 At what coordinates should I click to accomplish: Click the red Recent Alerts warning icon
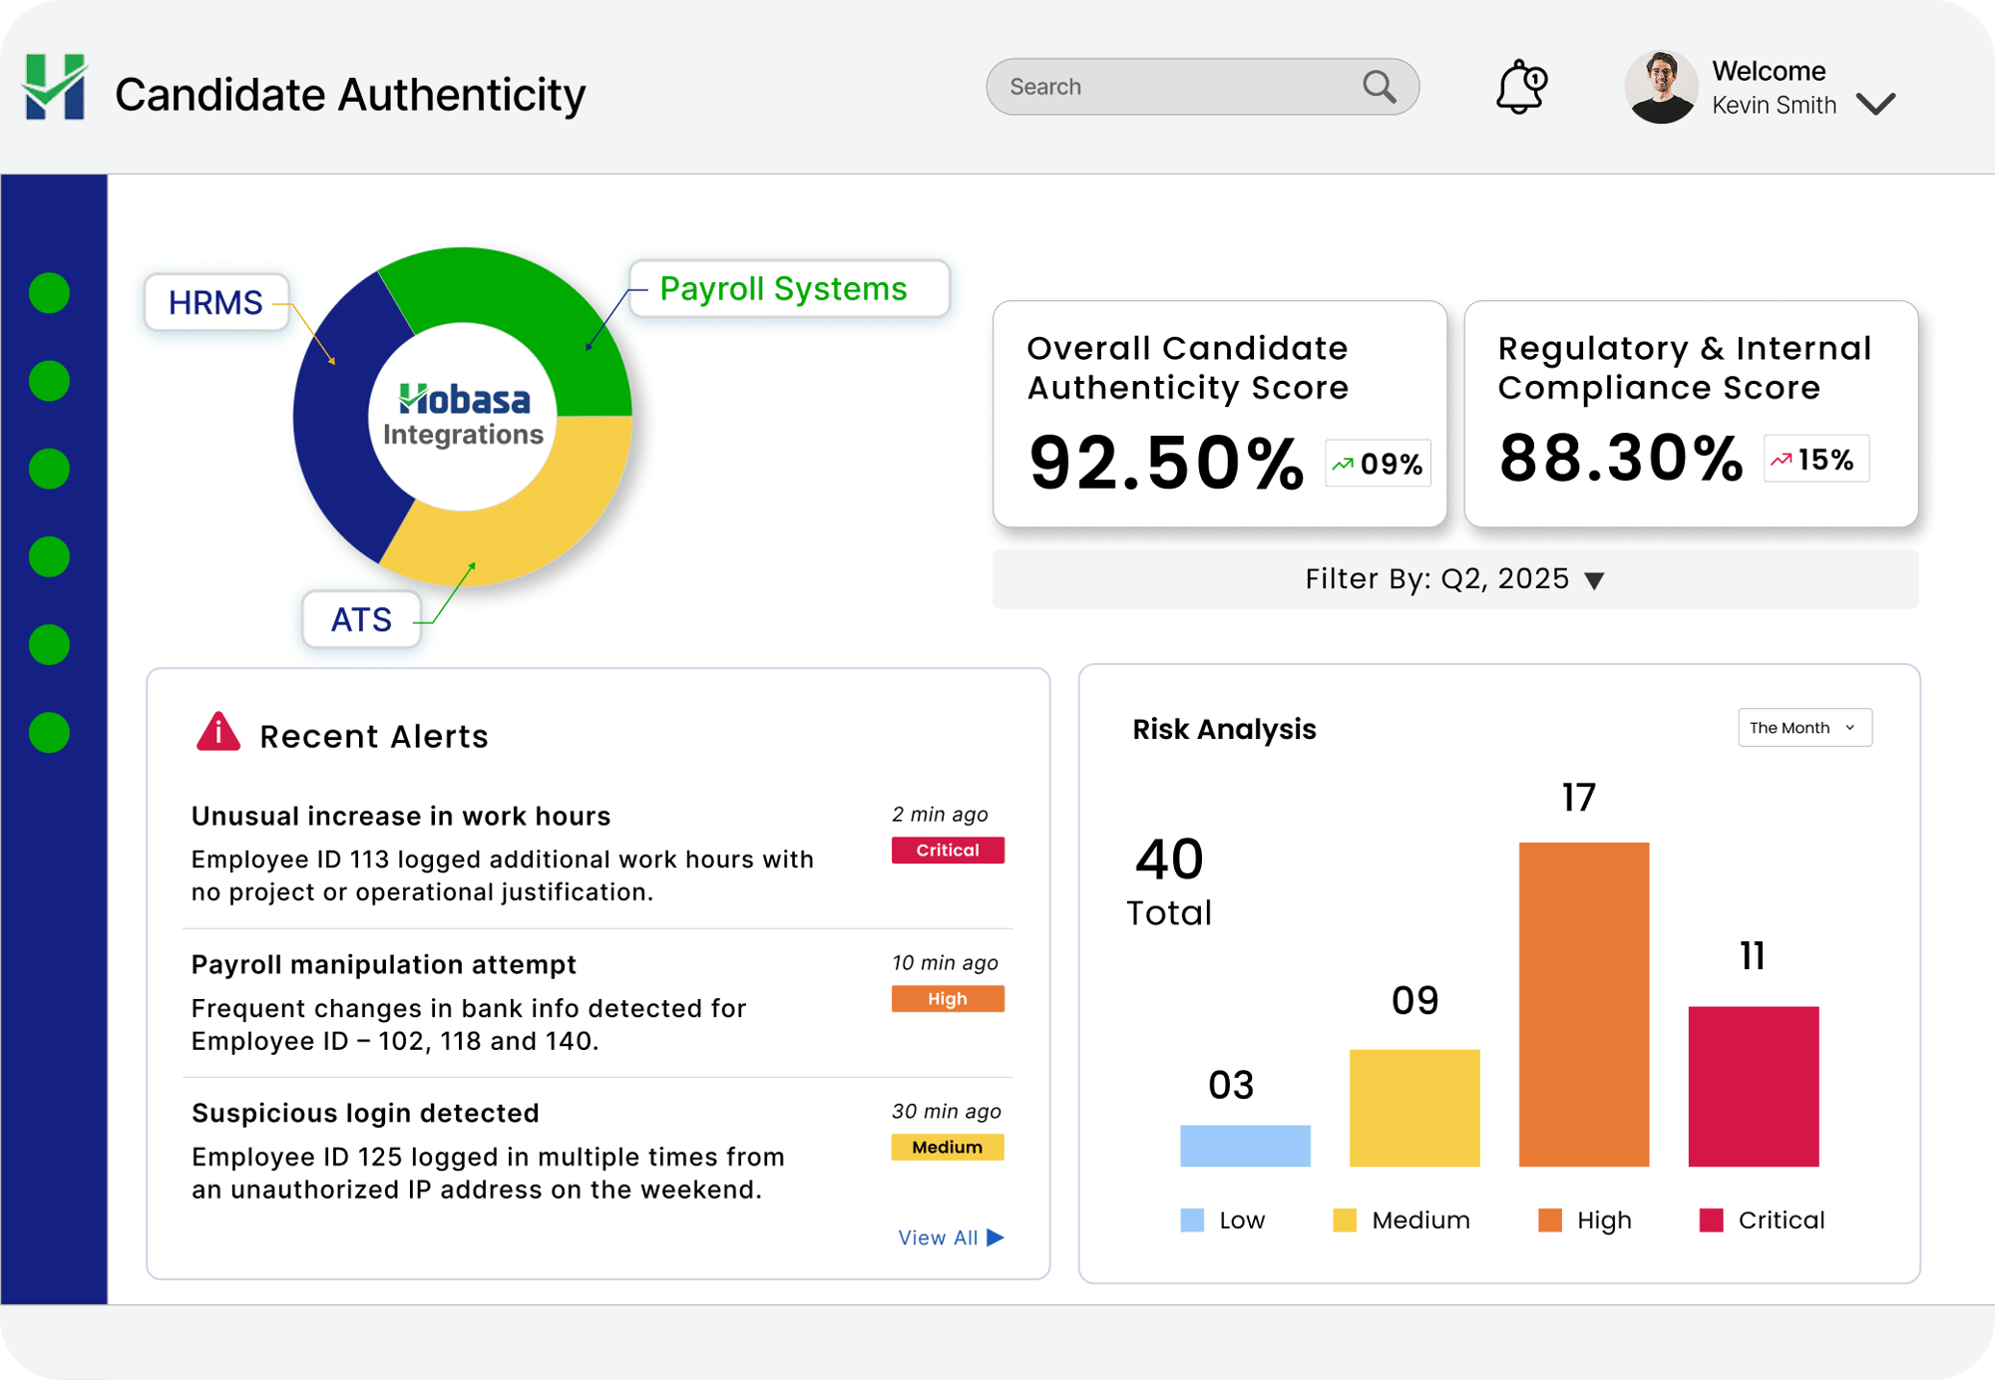tap(218, 732)
